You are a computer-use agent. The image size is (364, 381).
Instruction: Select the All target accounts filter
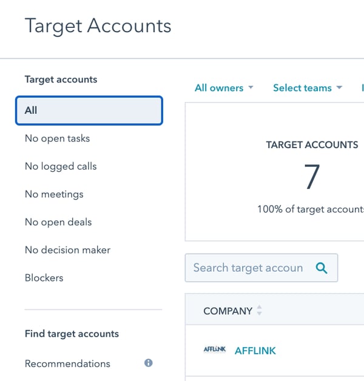(x=89, y=110)
